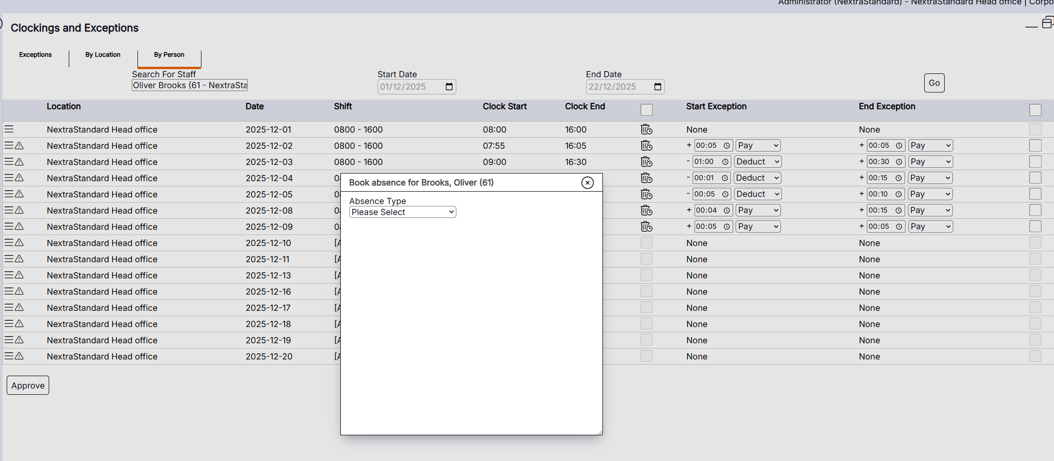The width and height of the screenshot is (1054, 461).
Task: Click warning triangle on 2025-12-09 row
Action: (19, 226)
